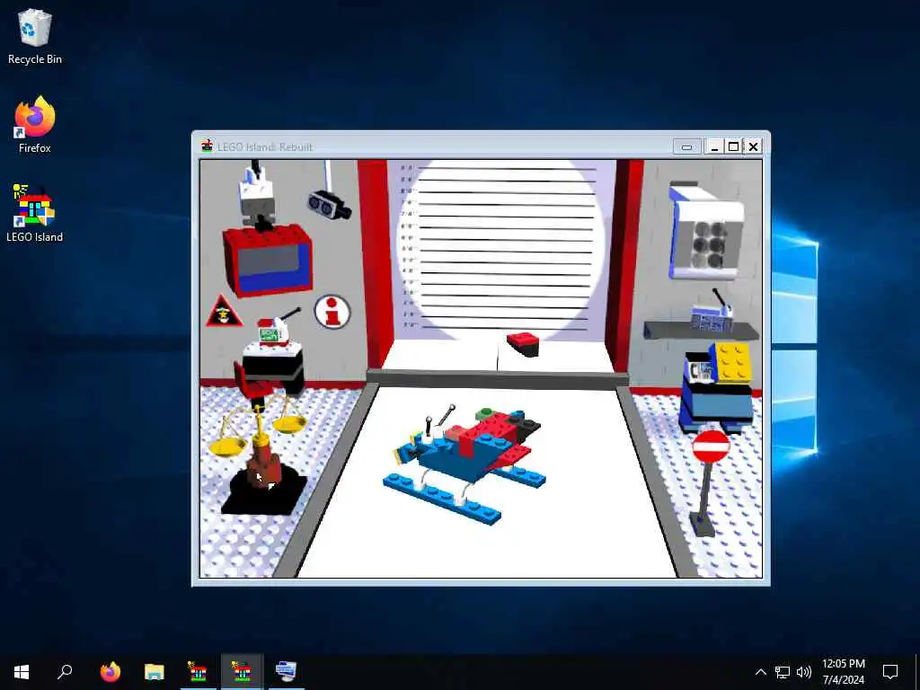This screenshot has width=920, height=690.
Task: Click the extra wide button in title bar
Action: [x=686, y=146]
